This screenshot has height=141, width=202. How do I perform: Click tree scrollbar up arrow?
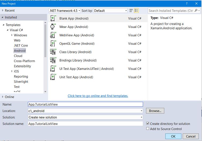click(x=45, y=23)
